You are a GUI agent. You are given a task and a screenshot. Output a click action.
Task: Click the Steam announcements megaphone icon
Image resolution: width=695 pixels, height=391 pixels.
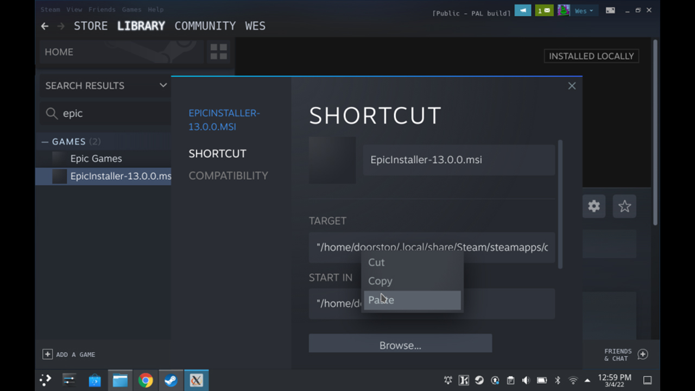coord(523,10)
